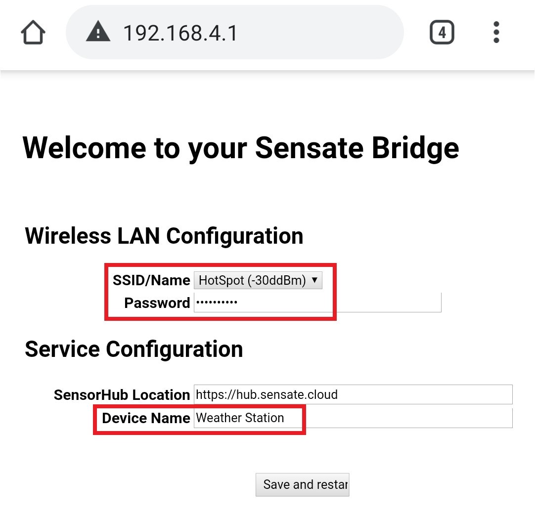The width and height of the screenshot is (535, 522).
Task: Click the Service Configuration heading
Action: (134, 349)
